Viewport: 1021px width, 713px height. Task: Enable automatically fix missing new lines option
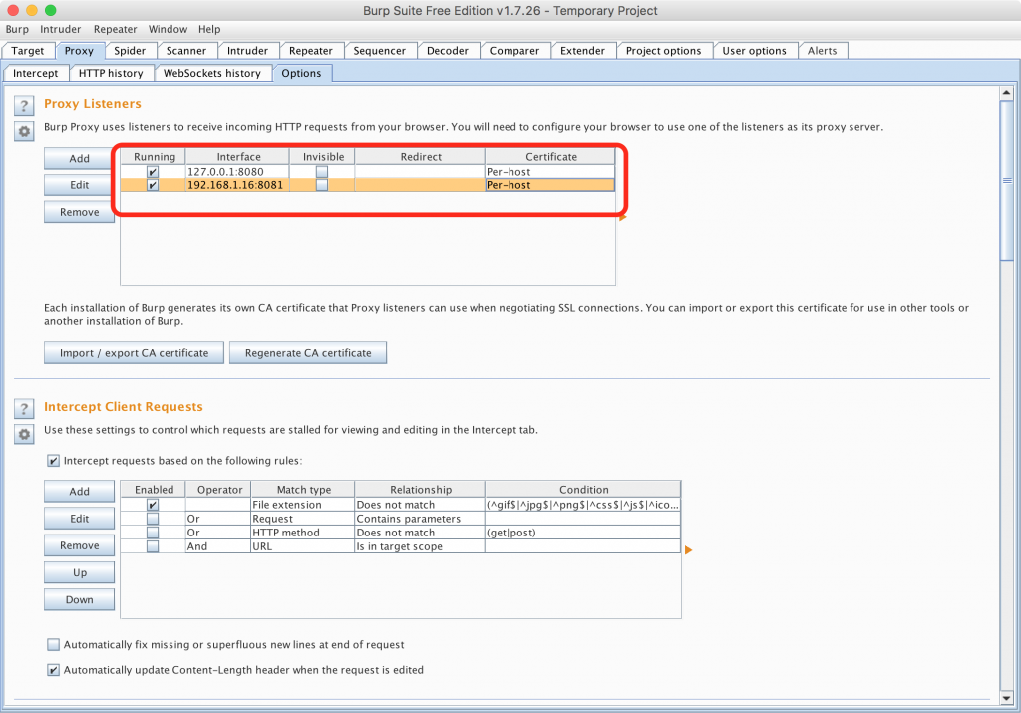coord(54,645)
